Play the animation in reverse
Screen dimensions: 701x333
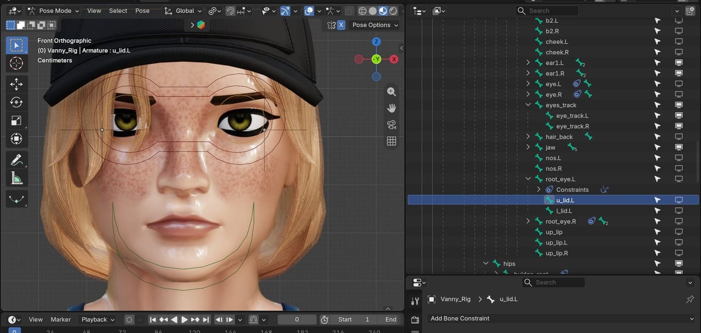[174, 319]
